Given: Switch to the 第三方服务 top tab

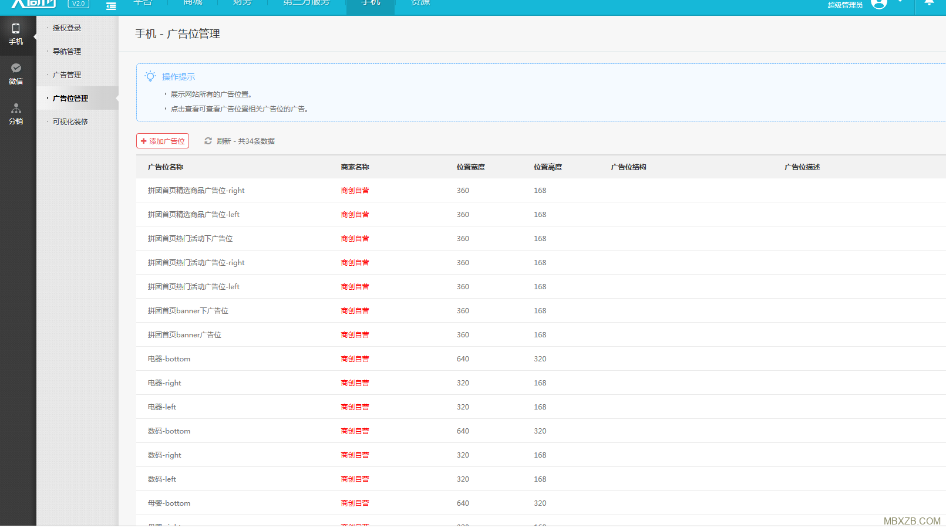Looking at the screenshot, I should click(307, 3).
